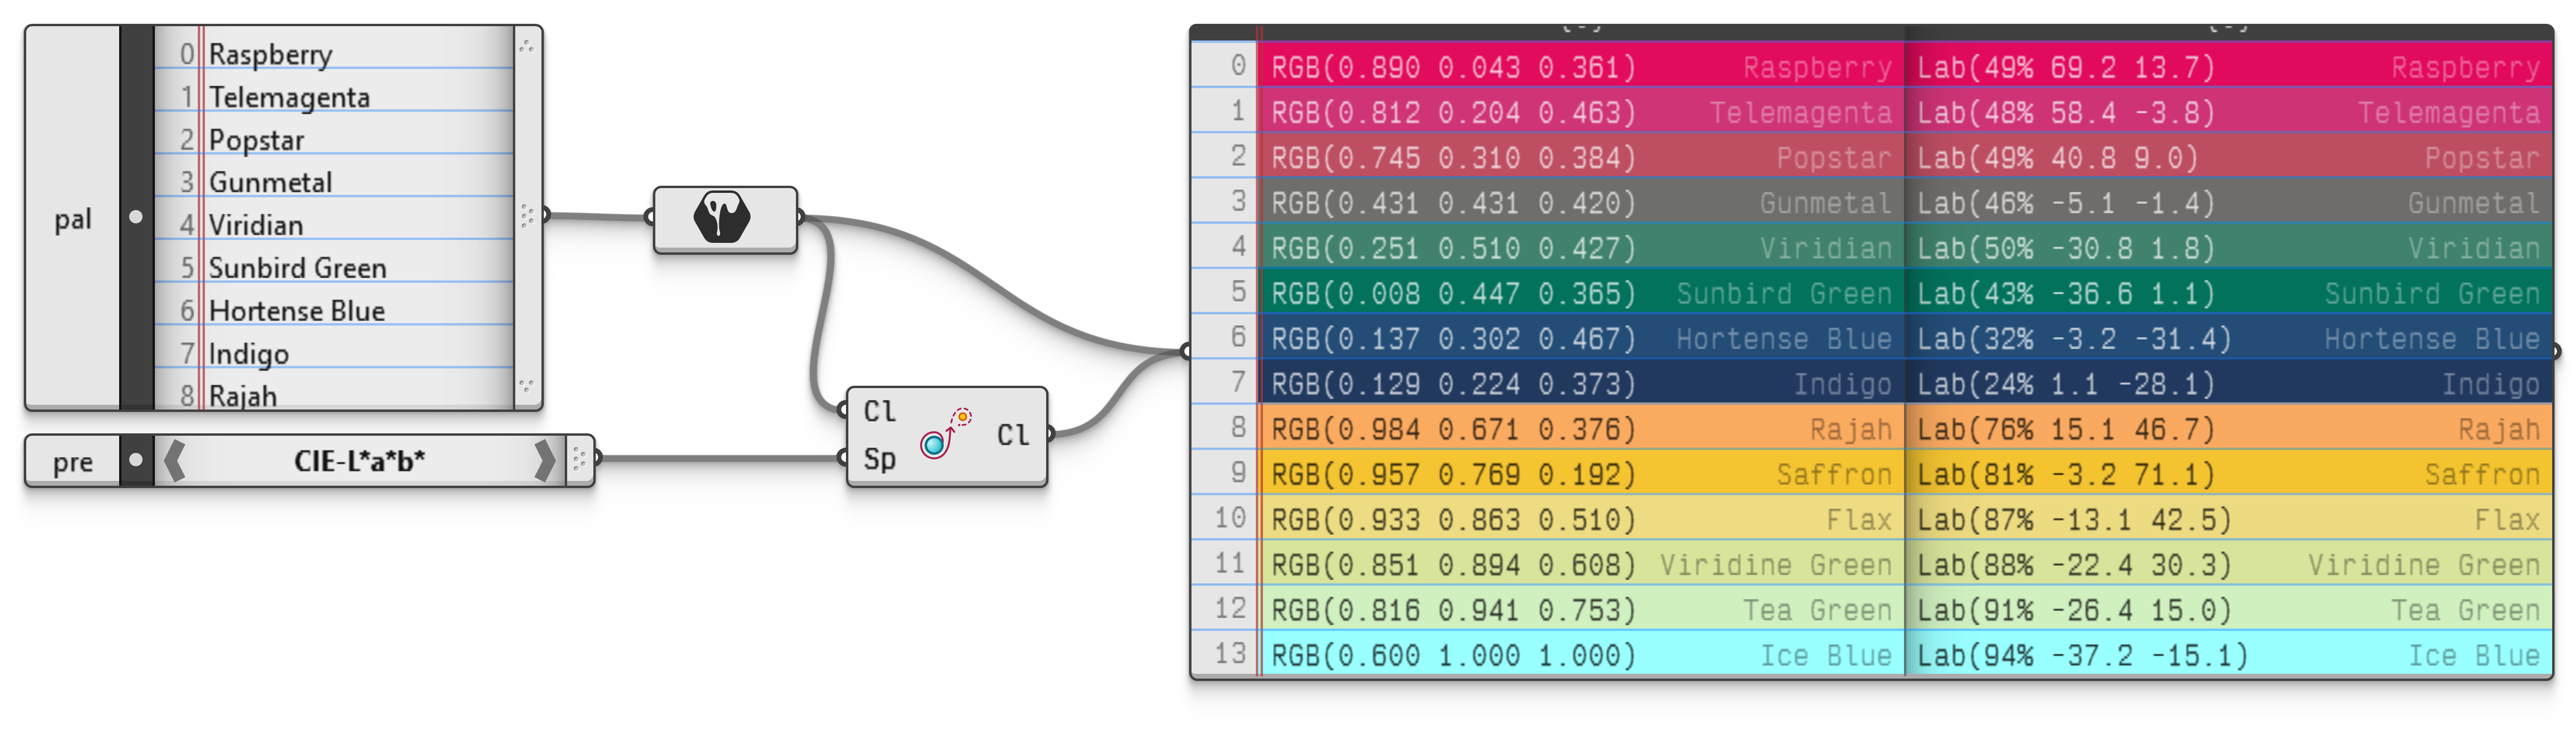The image size is (2576, 750).
Task: Open the CIE-L*a*b* value dropdown
Action: pyautogui.click(x=359, y=460)
